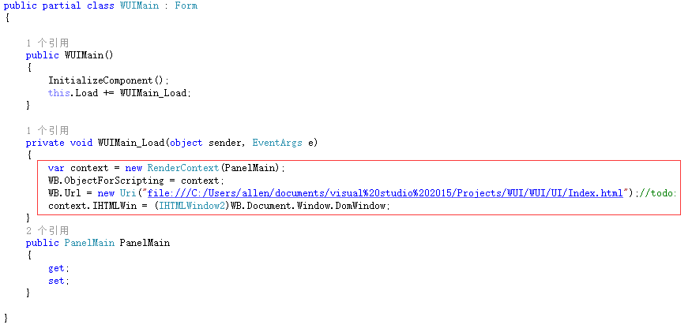Open the file:///C:/Users/allen Index.html URL link
692x328 pixels.
coord(385,193)
